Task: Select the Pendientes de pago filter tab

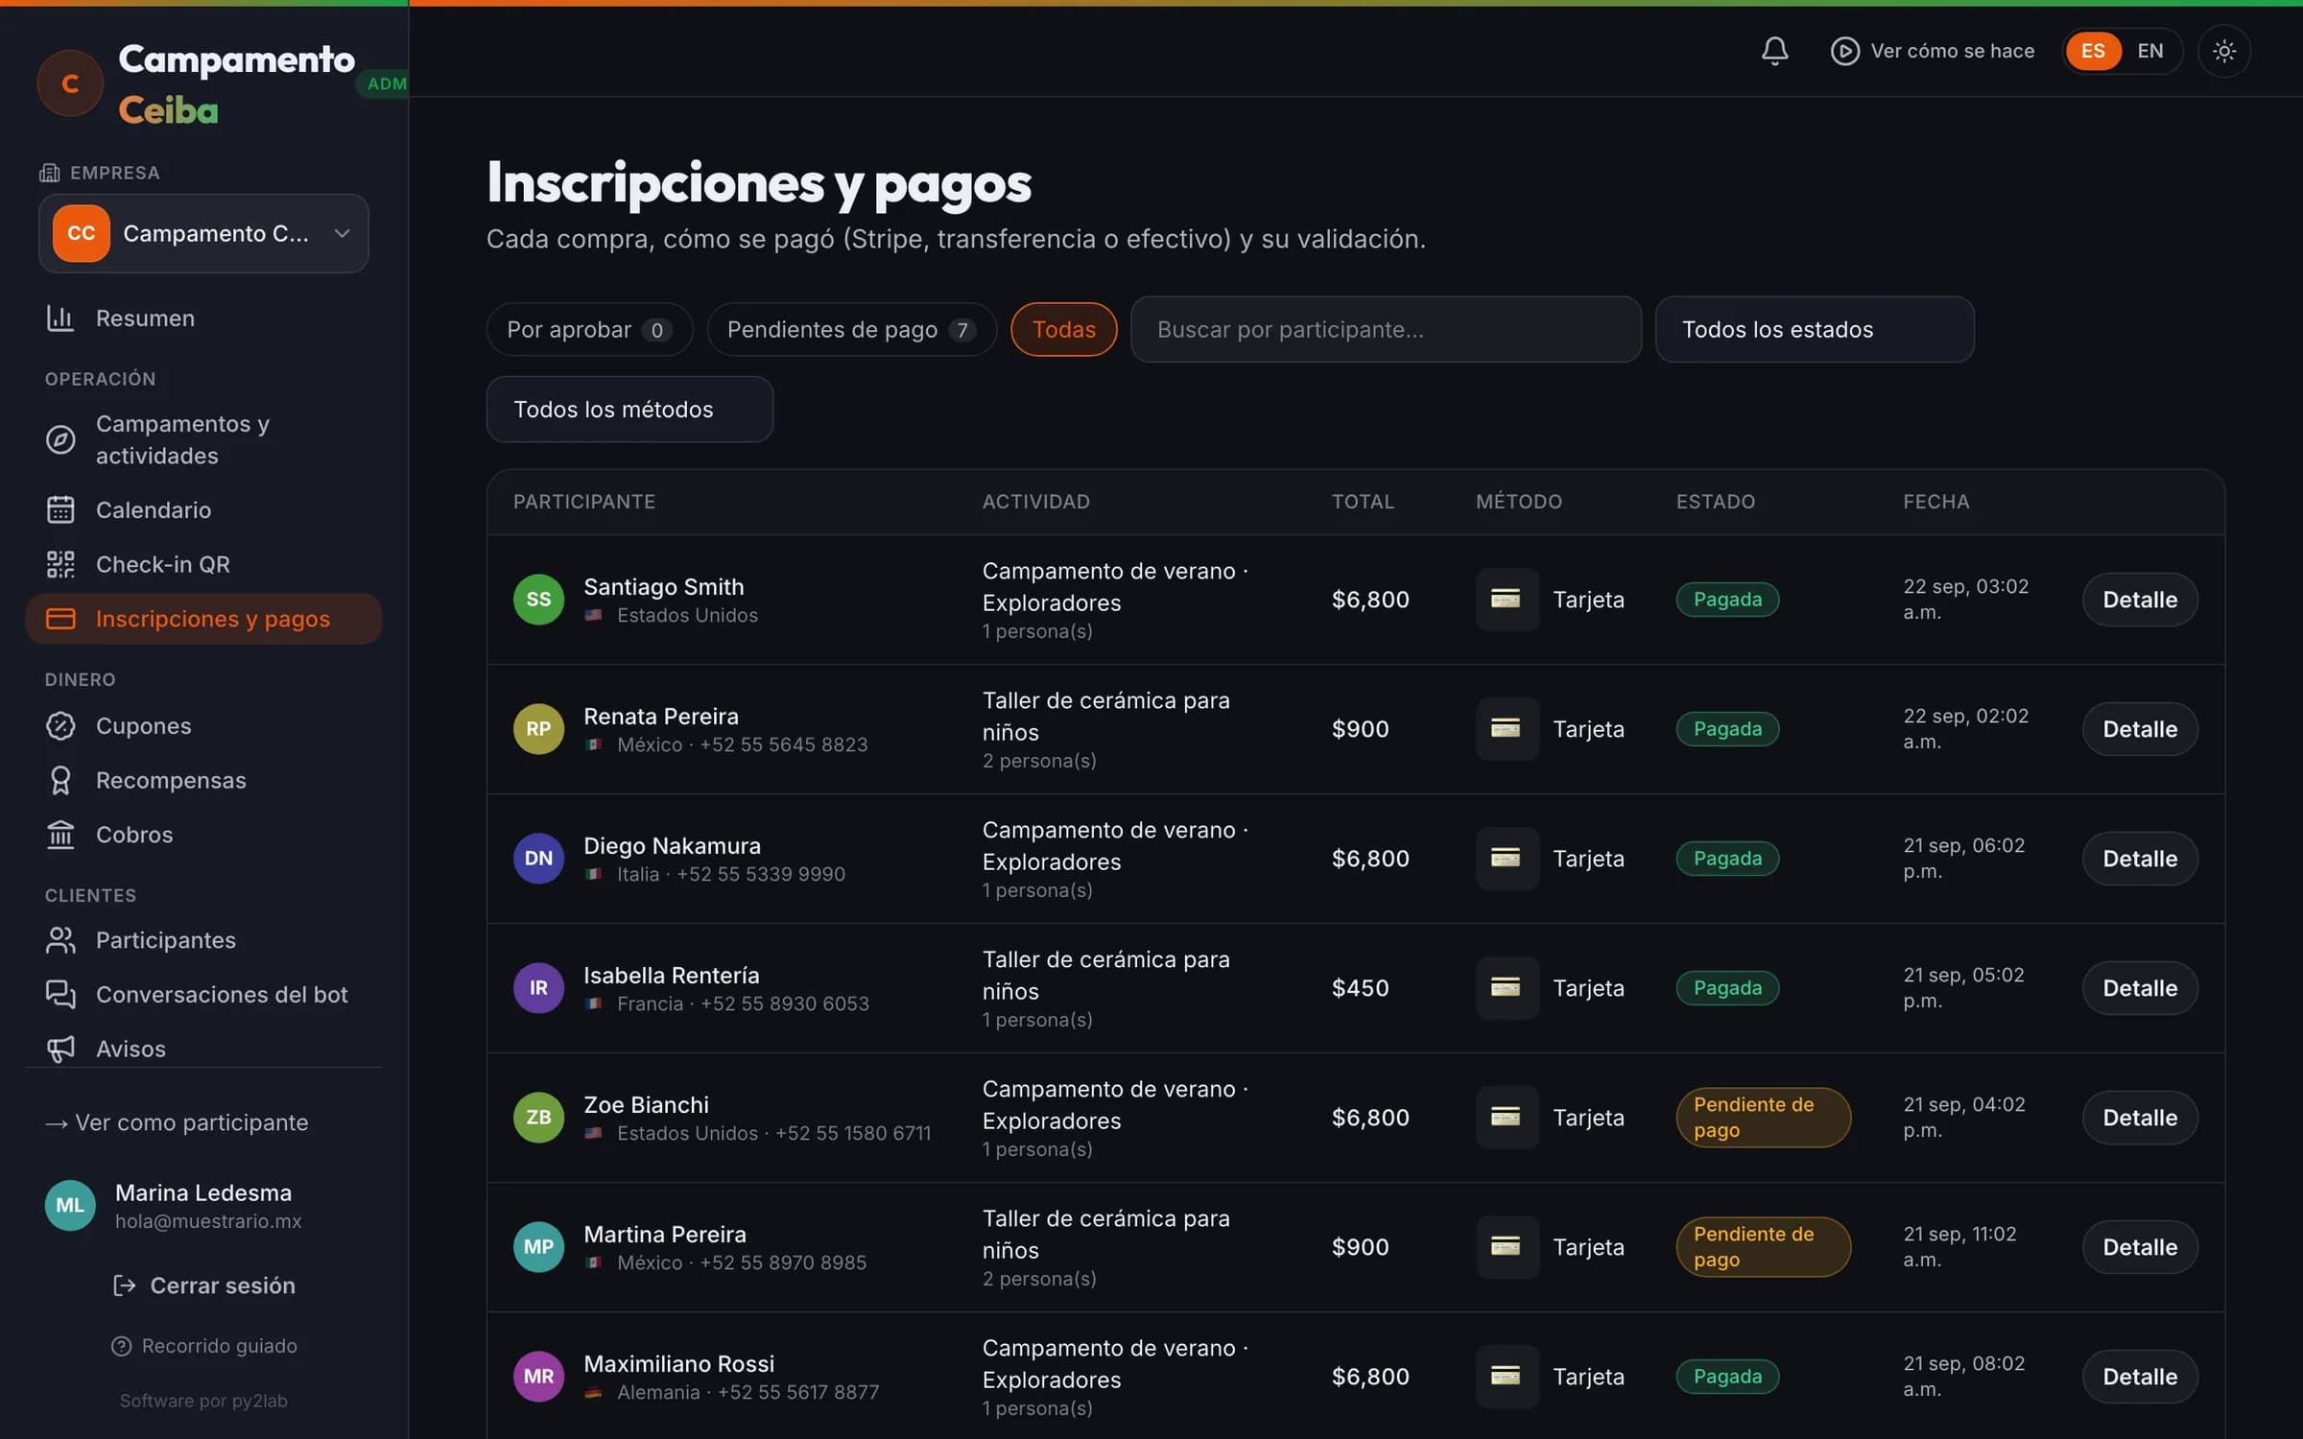Action: pyautogui.click(x=851, y=329)
